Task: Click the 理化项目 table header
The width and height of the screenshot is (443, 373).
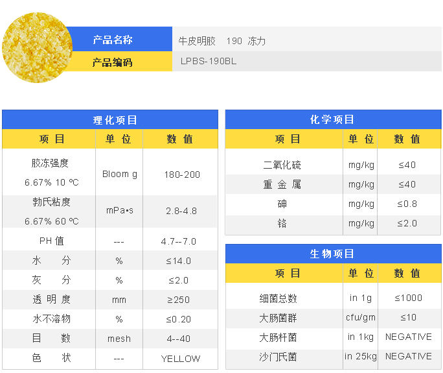Action: pyautogui.click(x=110, y=120)
